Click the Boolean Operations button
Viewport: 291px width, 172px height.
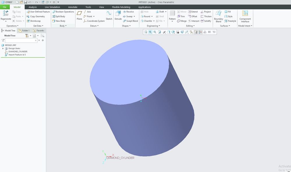63,12
